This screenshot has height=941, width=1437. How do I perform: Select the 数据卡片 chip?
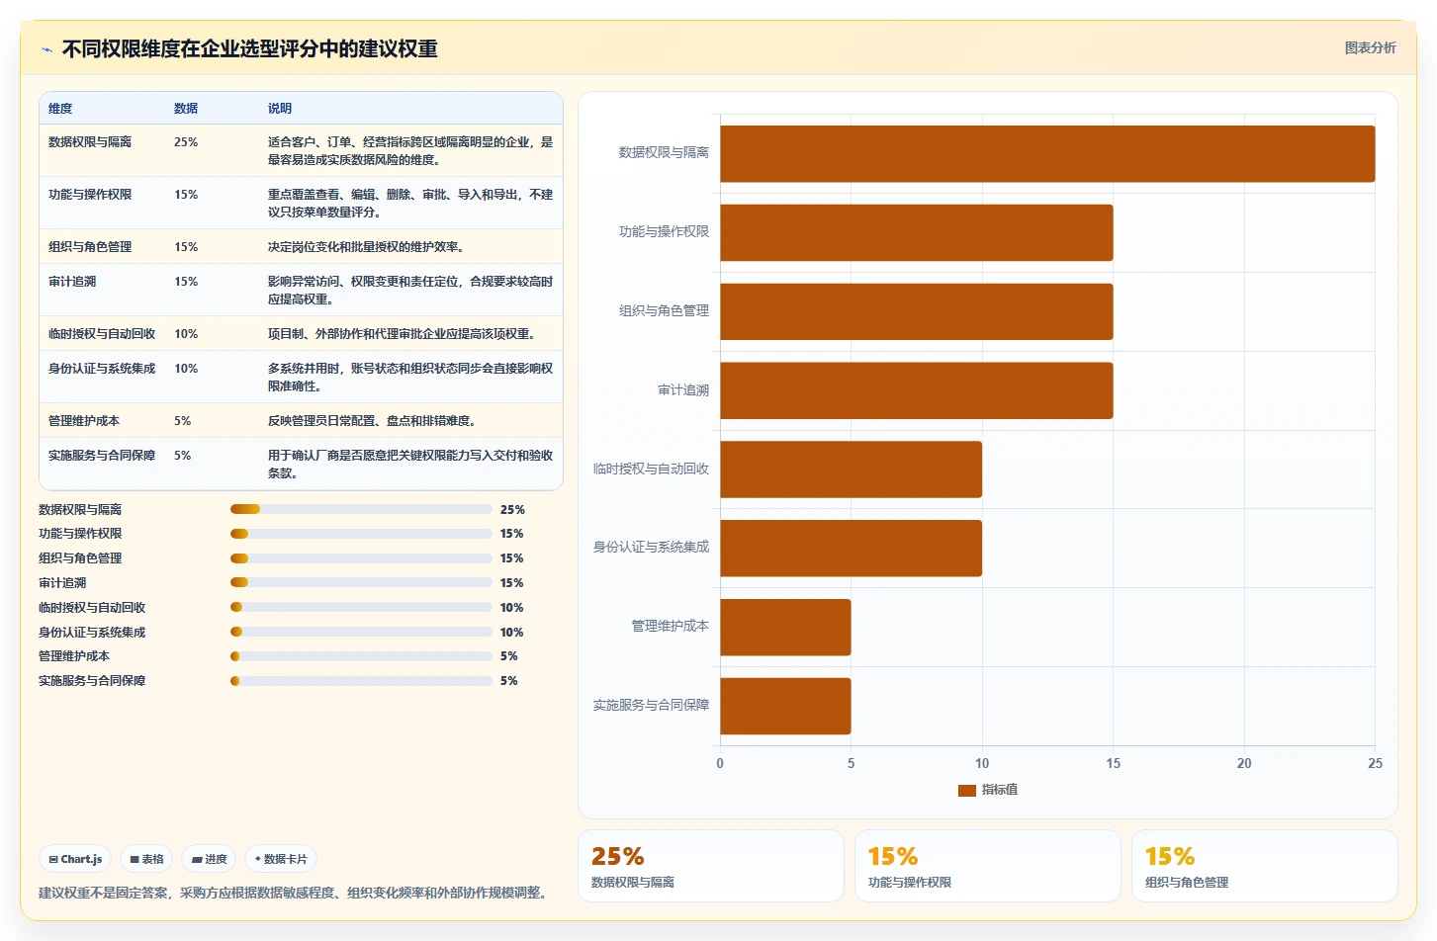tap(281, 859)
